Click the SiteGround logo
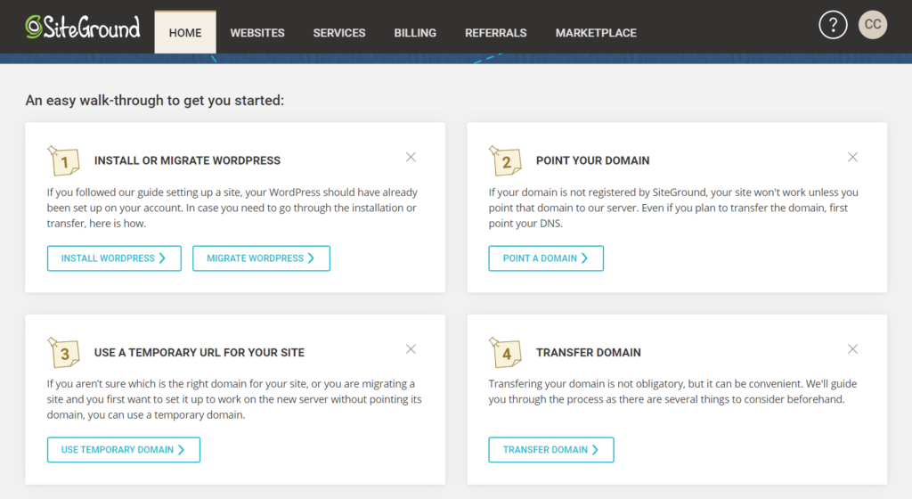 click(x=83, y=27)
